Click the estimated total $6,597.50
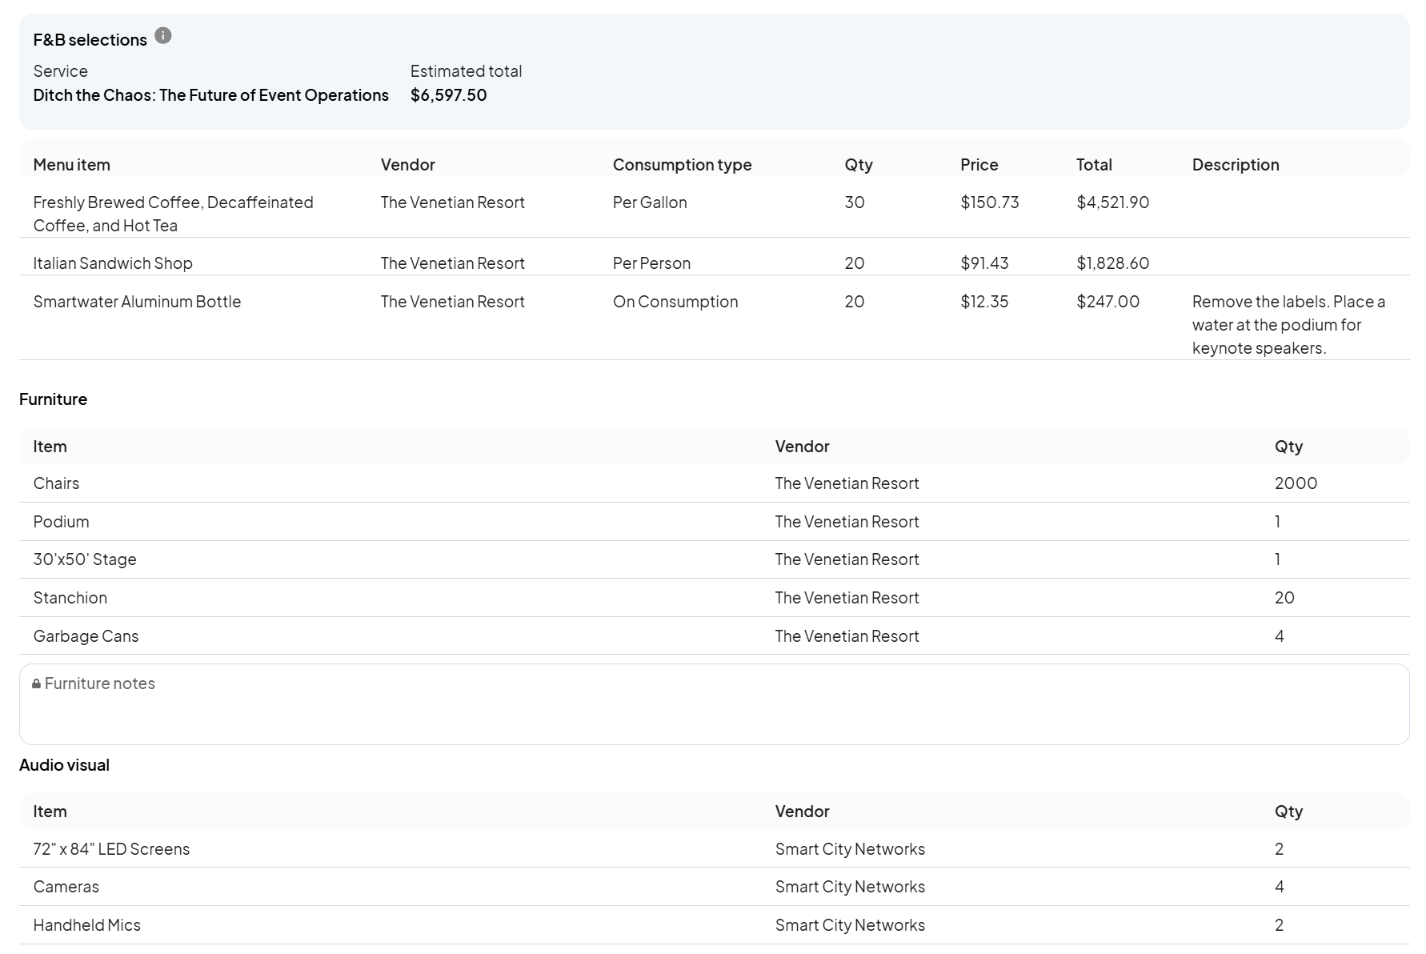The height and width of the screenshot is (954, 1426). coord(448,95)
